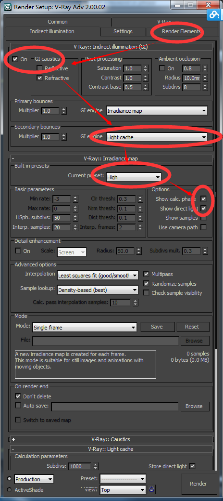
Task: Select the Production radio button
Action: (x=9, y=479)
